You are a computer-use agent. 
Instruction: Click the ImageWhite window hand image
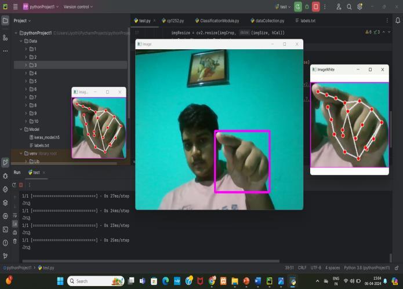click(x=350, y=125)
